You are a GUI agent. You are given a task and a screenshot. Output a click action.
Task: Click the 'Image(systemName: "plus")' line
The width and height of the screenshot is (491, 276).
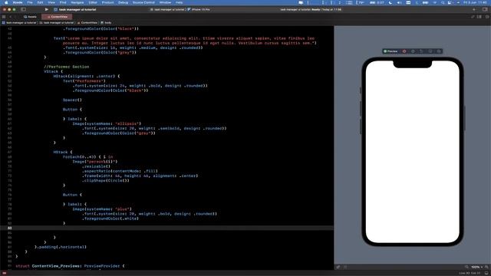tap(102, 209)
